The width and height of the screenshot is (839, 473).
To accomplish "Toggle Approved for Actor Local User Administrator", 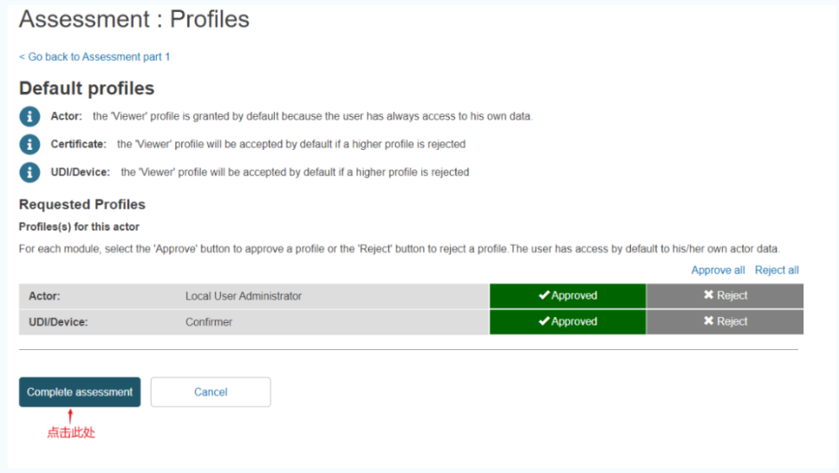I will (x=568, y=295).
